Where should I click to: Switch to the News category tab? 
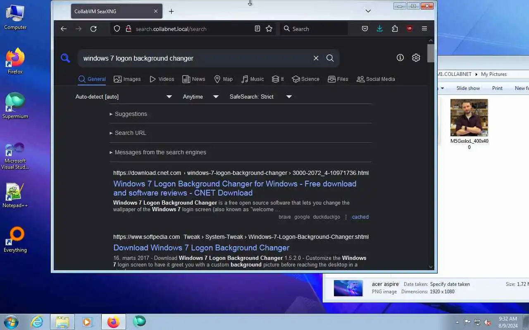pos(194,79)
